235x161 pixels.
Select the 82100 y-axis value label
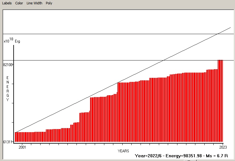pos(8,65)
